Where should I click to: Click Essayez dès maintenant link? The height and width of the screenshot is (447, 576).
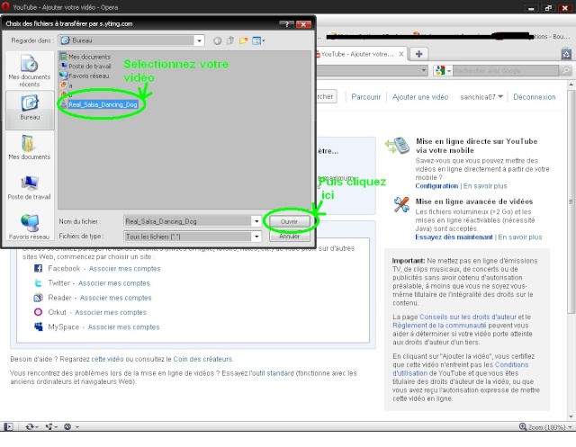454,237
